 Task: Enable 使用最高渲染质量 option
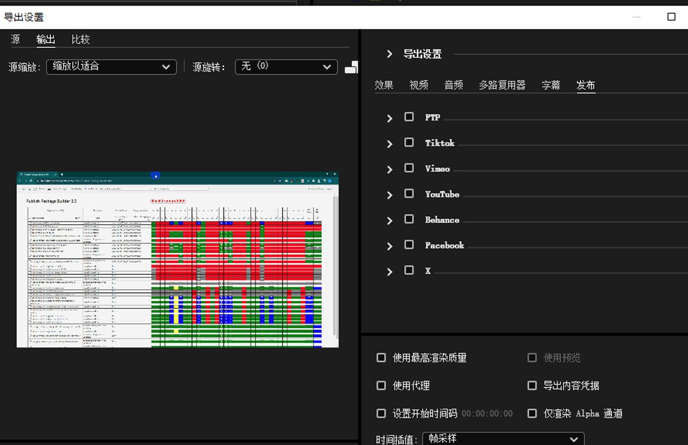tap(381, 358)
